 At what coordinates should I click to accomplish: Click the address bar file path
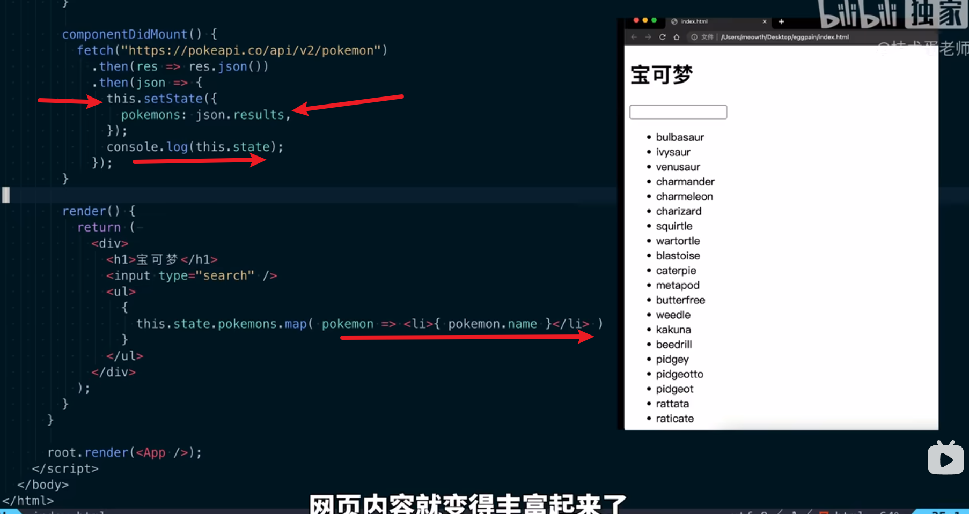tap(784, 37)
